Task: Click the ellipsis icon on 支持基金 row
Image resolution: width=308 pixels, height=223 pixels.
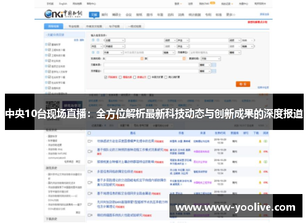Action: pyautogui.click(x=214, y=71)
